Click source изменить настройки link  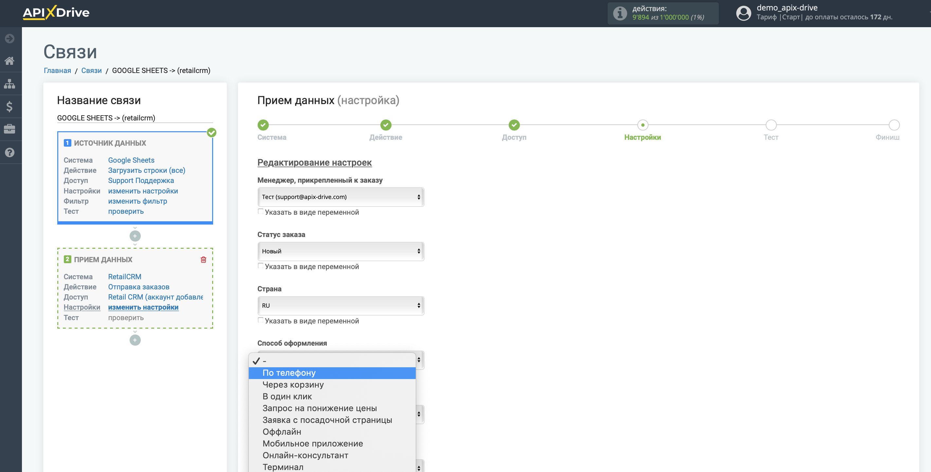click(x=143, y=191)
